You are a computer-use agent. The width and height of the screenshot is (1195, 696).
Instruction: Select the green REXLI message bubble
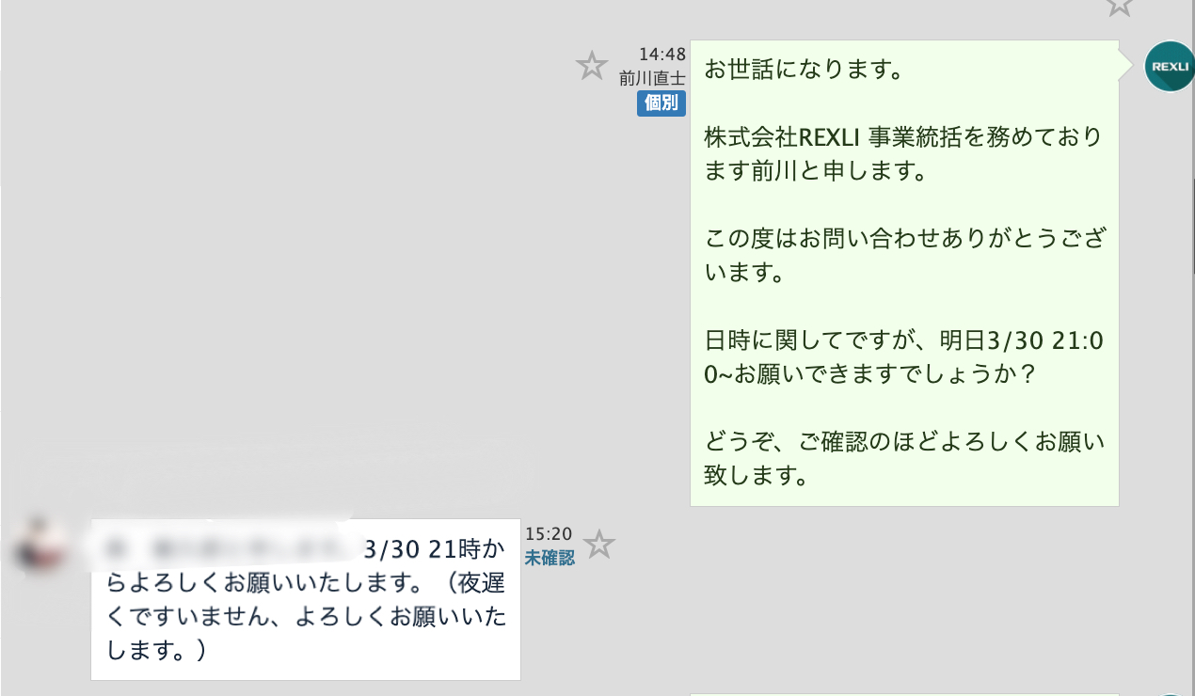[904, 273]
